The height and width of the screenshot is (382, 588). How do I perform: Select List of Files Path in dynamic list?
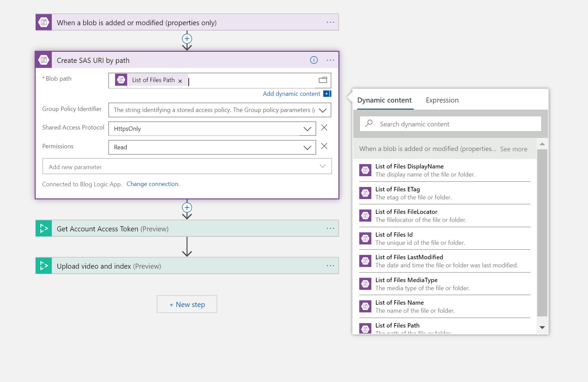click(x=445, y=327)
